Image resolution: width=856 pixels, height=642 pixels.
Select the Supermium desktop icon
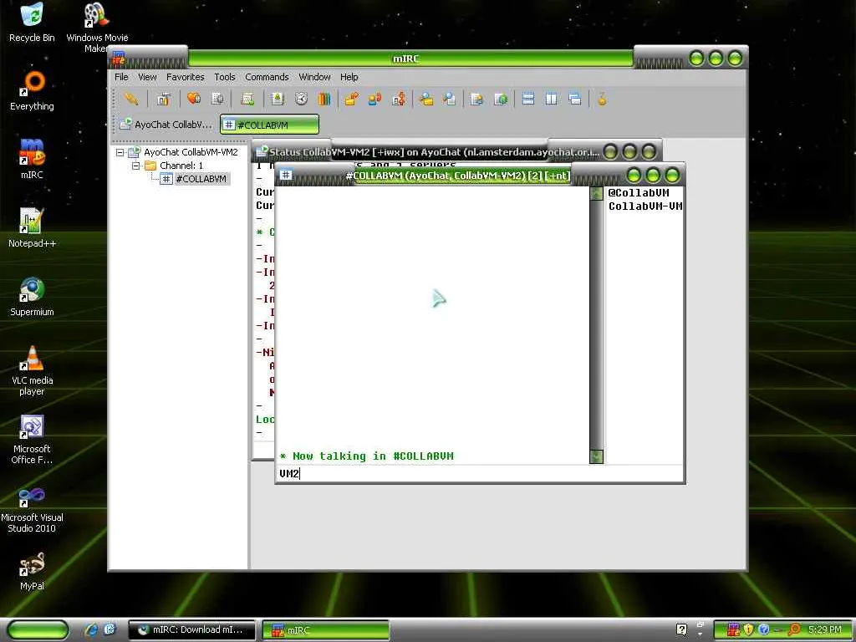click(x=32, y=296)
